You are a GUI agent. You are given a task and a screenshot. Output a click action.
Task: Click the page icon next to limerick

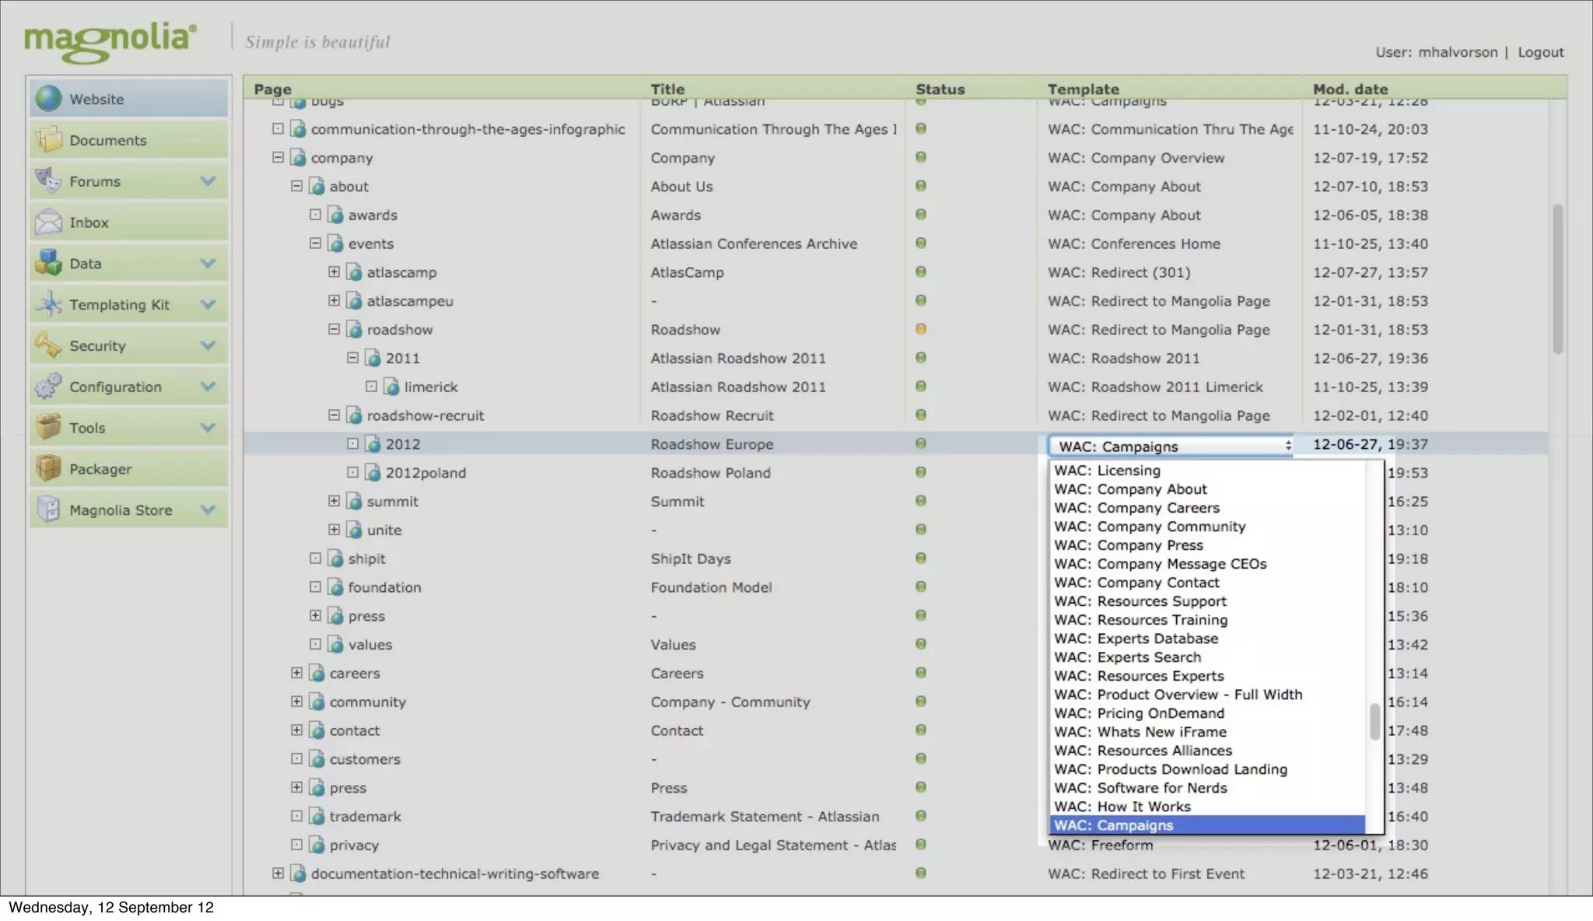pos(392,387)
